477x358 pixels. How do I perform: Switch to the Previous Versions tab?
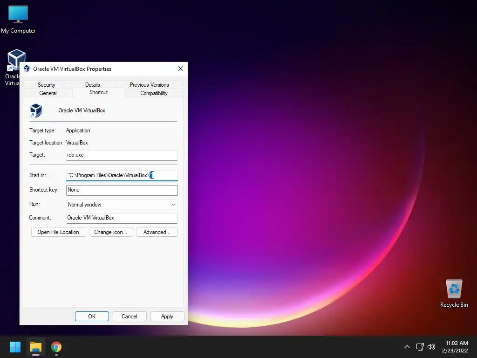click(x=149, y=85)
